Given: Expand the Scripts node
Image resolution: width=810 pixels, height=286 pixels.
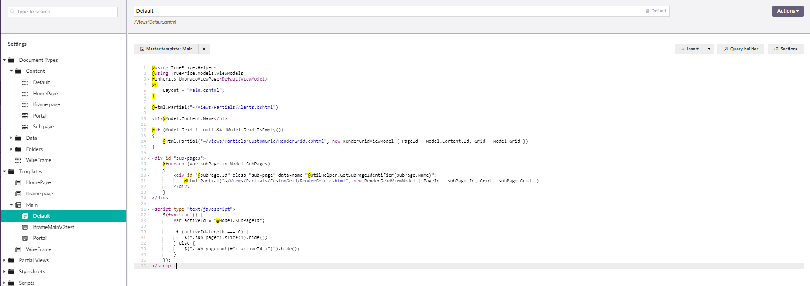Looking at the screenshot, I should (x=4, y=283).
